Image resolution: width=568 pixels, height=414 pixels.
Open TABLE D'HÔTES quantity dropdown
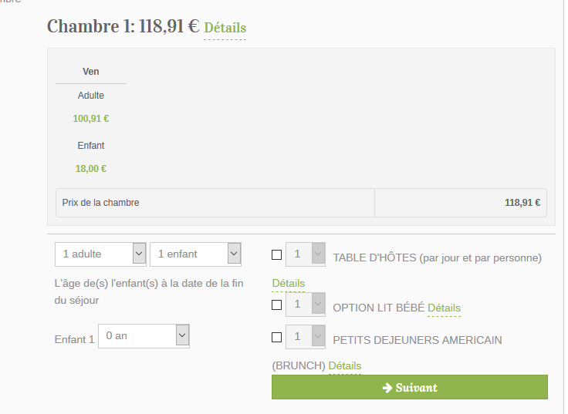pos(305,254)
